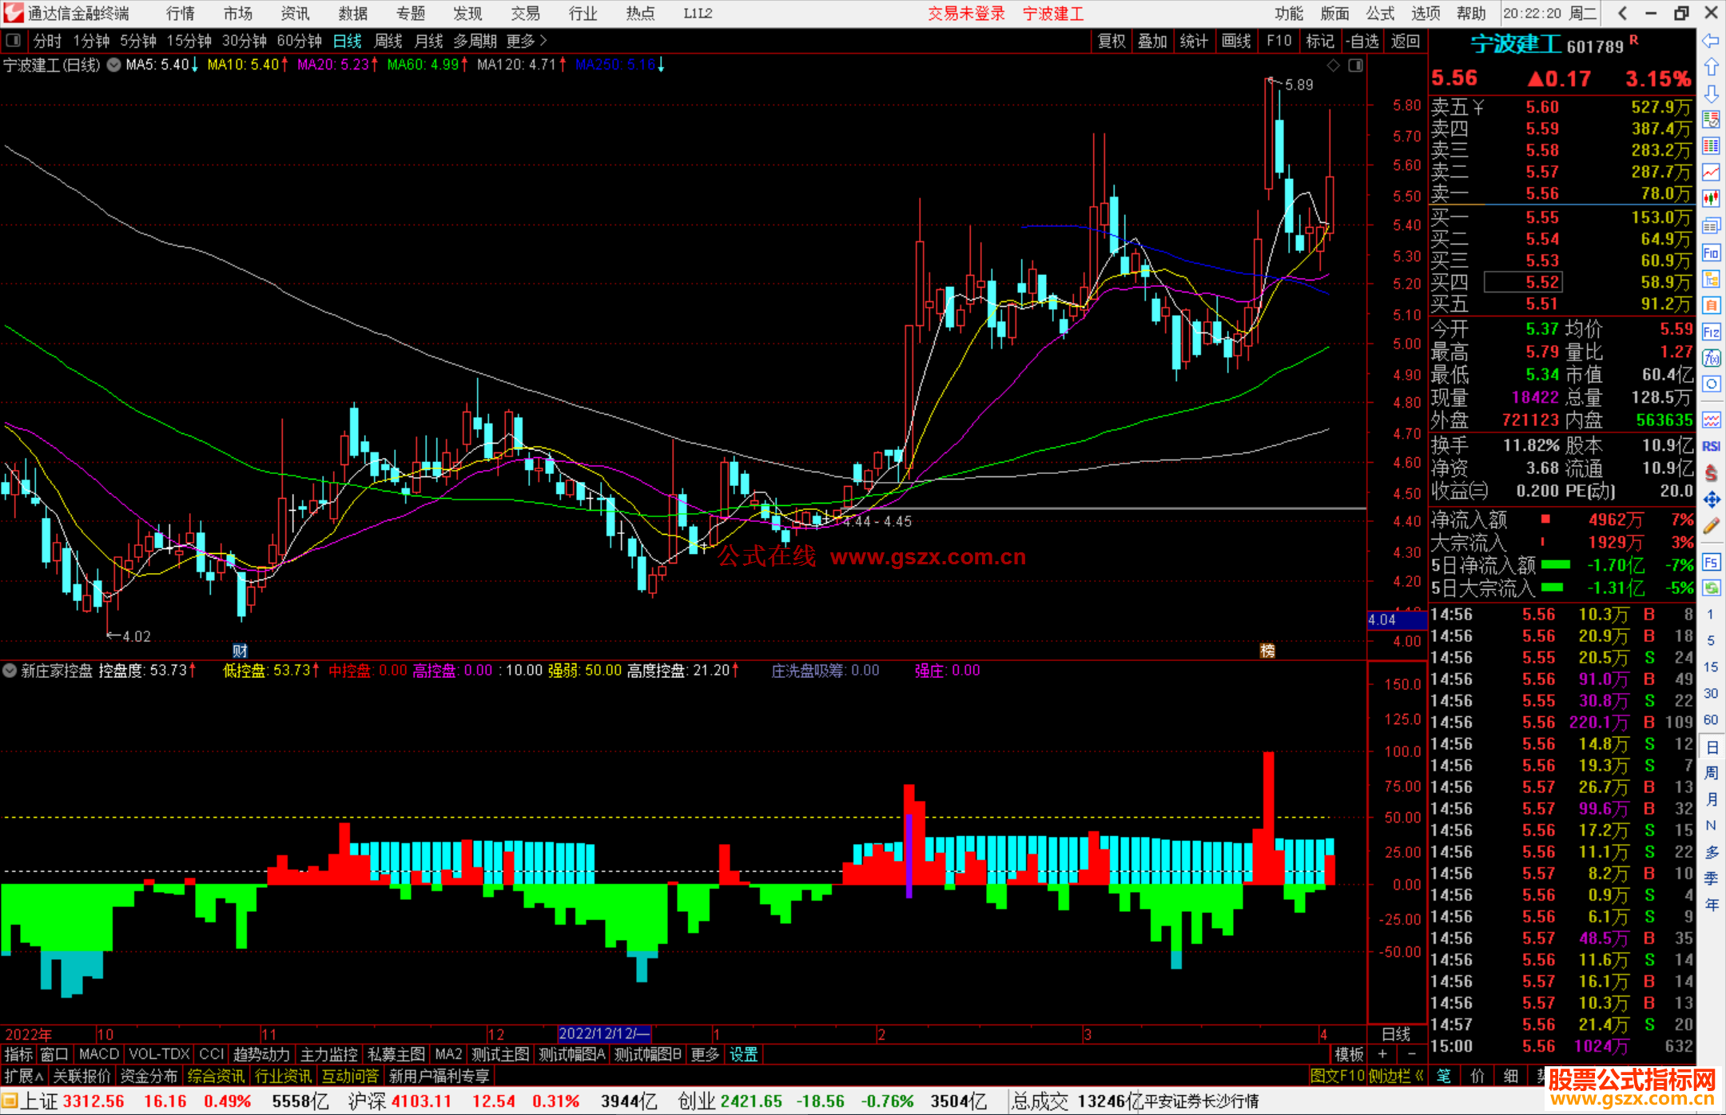1726x1115 pixels.
Task: Open the 多 multi-period option in the right strip
Action: pyautogui.click(x=1711, y=852)
